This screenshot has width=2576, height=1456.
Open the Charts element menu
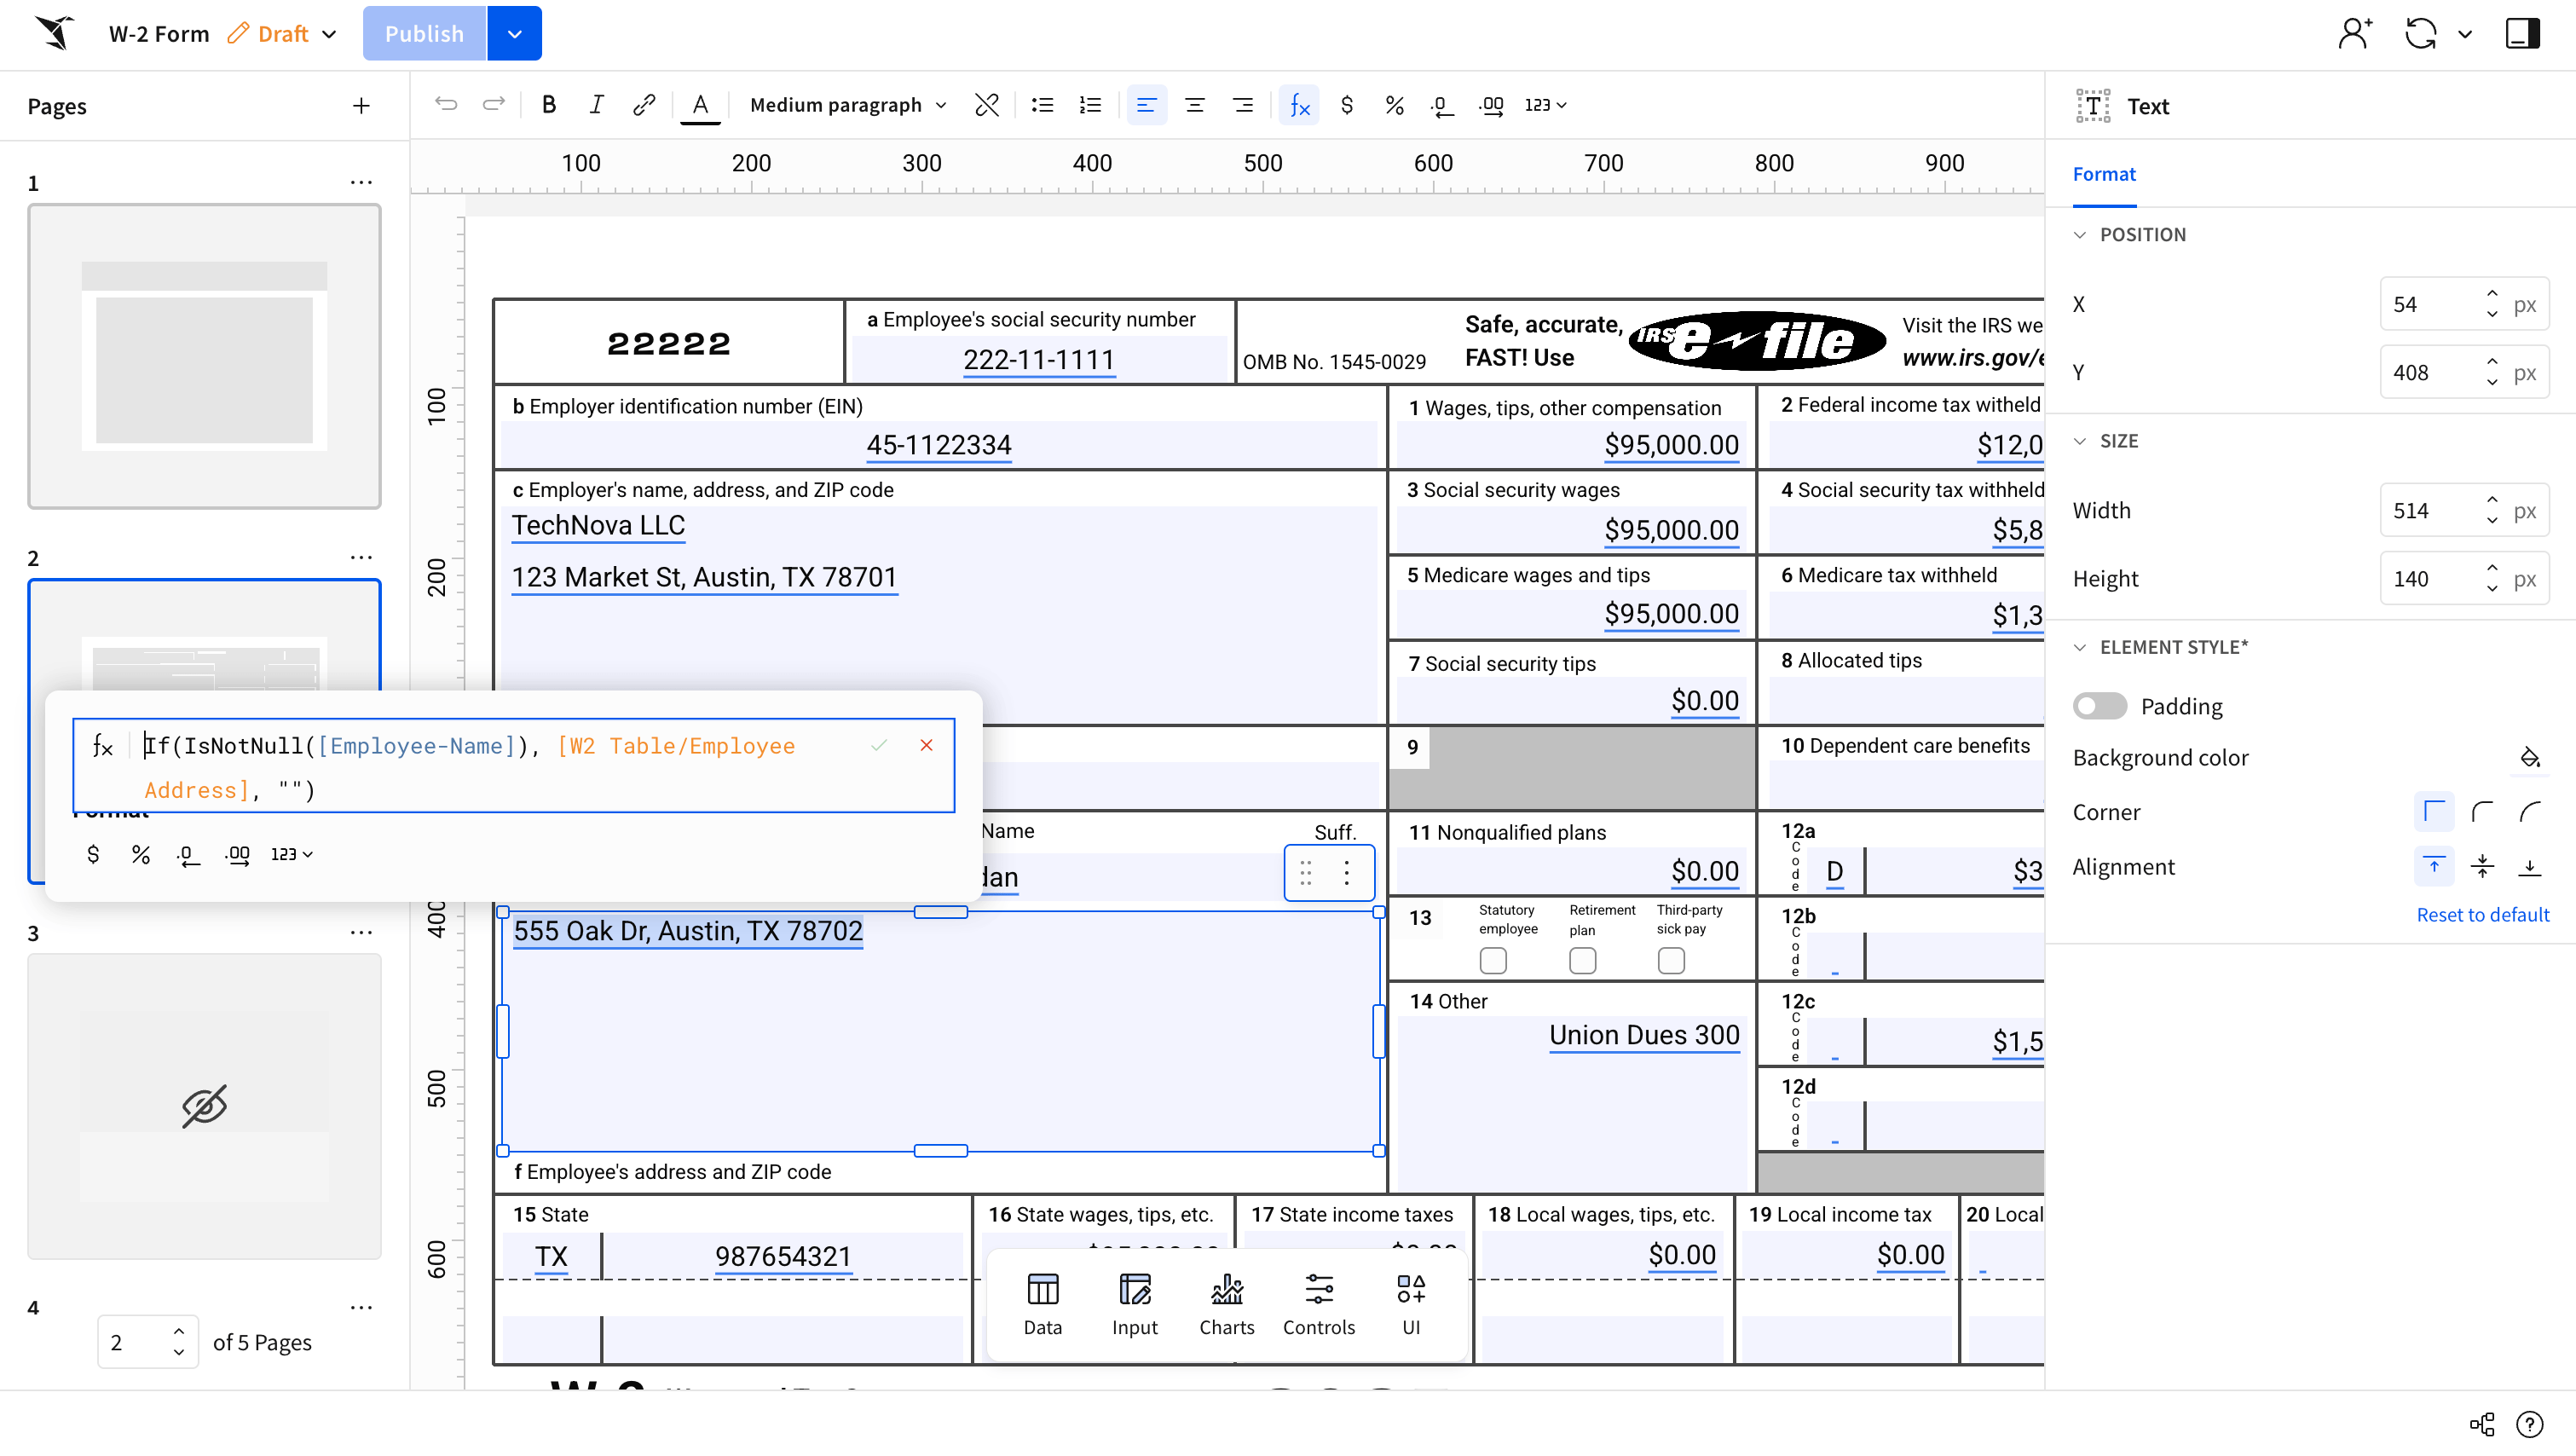coord(1226,1303)
